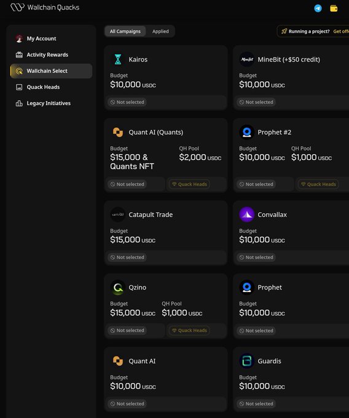349x418 pixels.
Task: Click the Guardis logo icon
Action: (x=247, y=361)
